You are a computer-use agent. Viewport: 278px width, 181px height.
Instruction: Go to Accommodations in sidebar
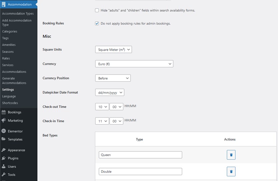pos(14,72)
